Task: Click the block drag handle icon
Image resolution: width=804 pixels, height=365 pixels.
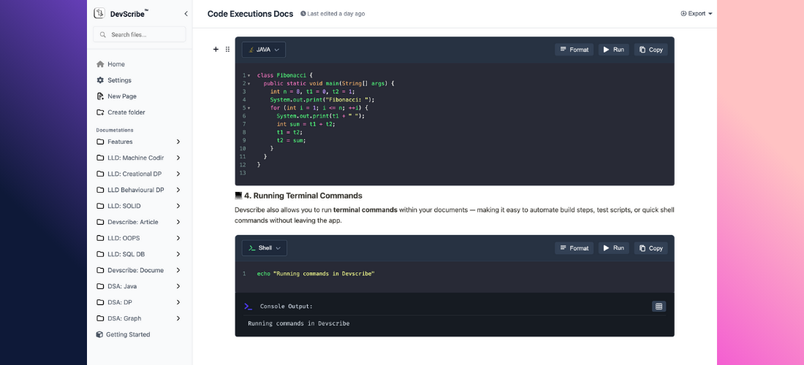Action: (x=227, y=49)
